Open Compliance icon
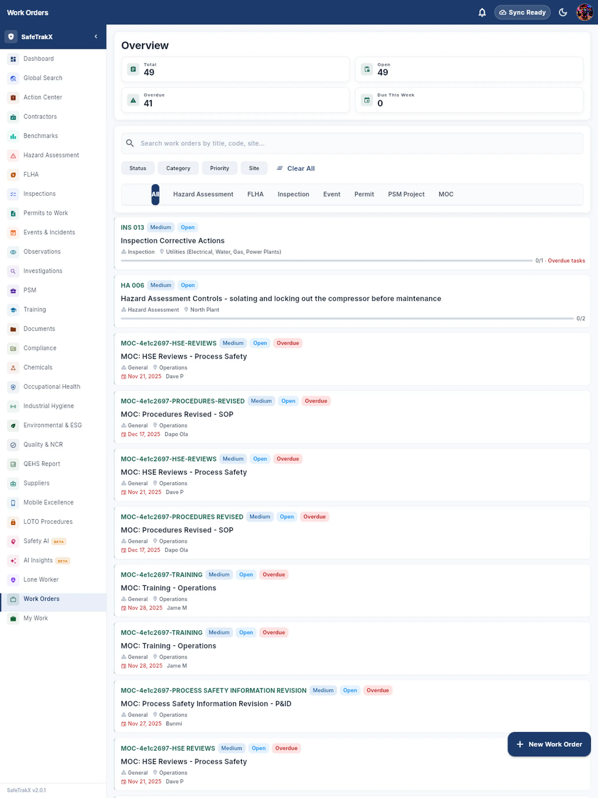Screen dimensions: 598x798 (13, 349)
